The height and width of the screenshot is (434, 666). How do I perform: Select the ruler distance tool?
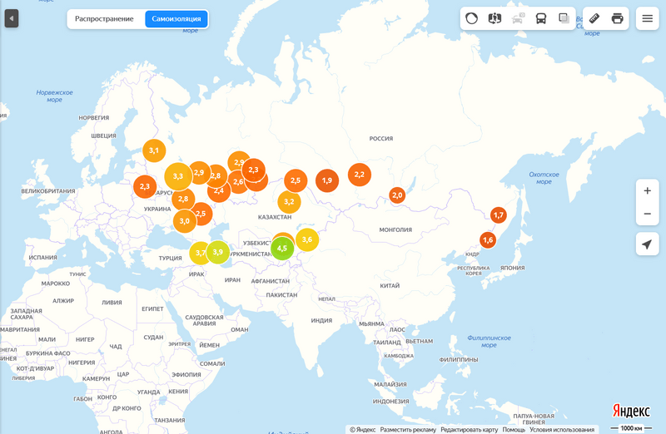(594, 18)
